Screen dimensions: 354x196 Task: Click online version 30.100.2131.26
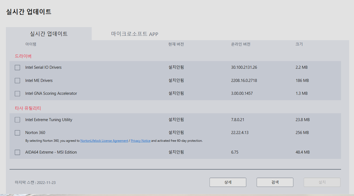[x=244, y=67]
